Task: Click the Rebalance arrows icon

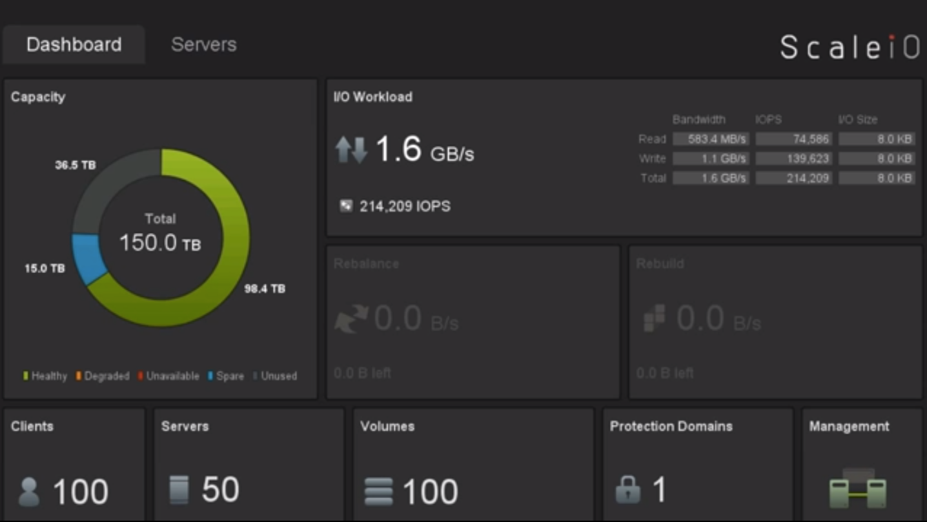Action: coord(351,319)
